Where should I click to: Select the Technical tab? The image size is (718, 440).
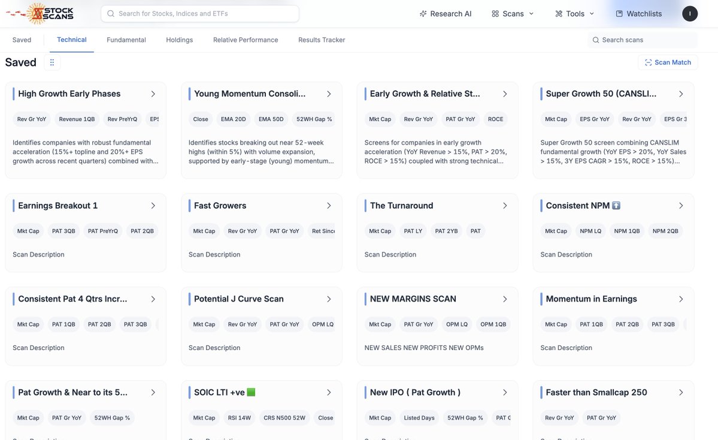pyautogui.click(x=71, y=40)
